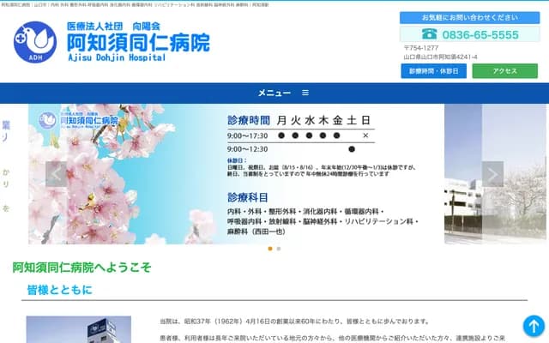Expand the メニュー navigation bar
The height and width of the screenshot is (343, 549).
point(274,93)
